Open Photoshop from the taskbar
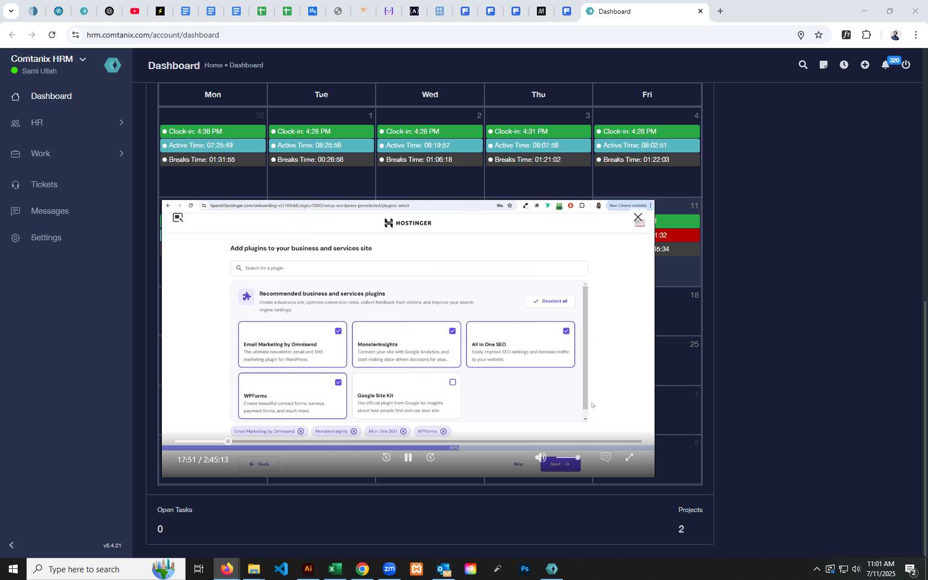The image size is (928, 580). pyautogui.click(x=525, y=569)
